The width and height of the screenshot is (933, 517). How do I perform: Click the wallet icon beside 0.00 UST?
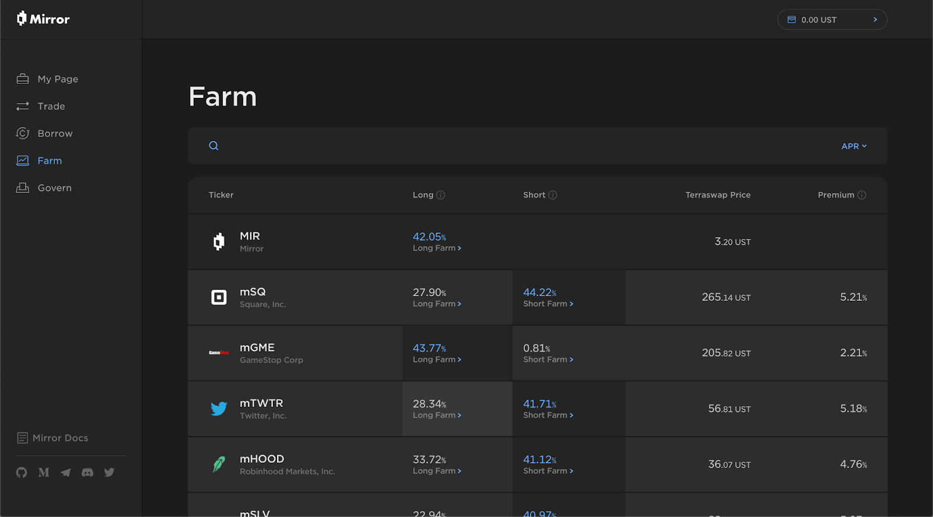click(x=792, y=20)
